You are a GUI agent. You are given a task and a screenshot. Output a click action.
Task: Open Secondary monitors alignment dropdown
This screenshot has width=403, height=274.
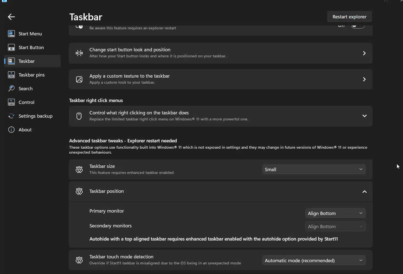click(335, 227)
